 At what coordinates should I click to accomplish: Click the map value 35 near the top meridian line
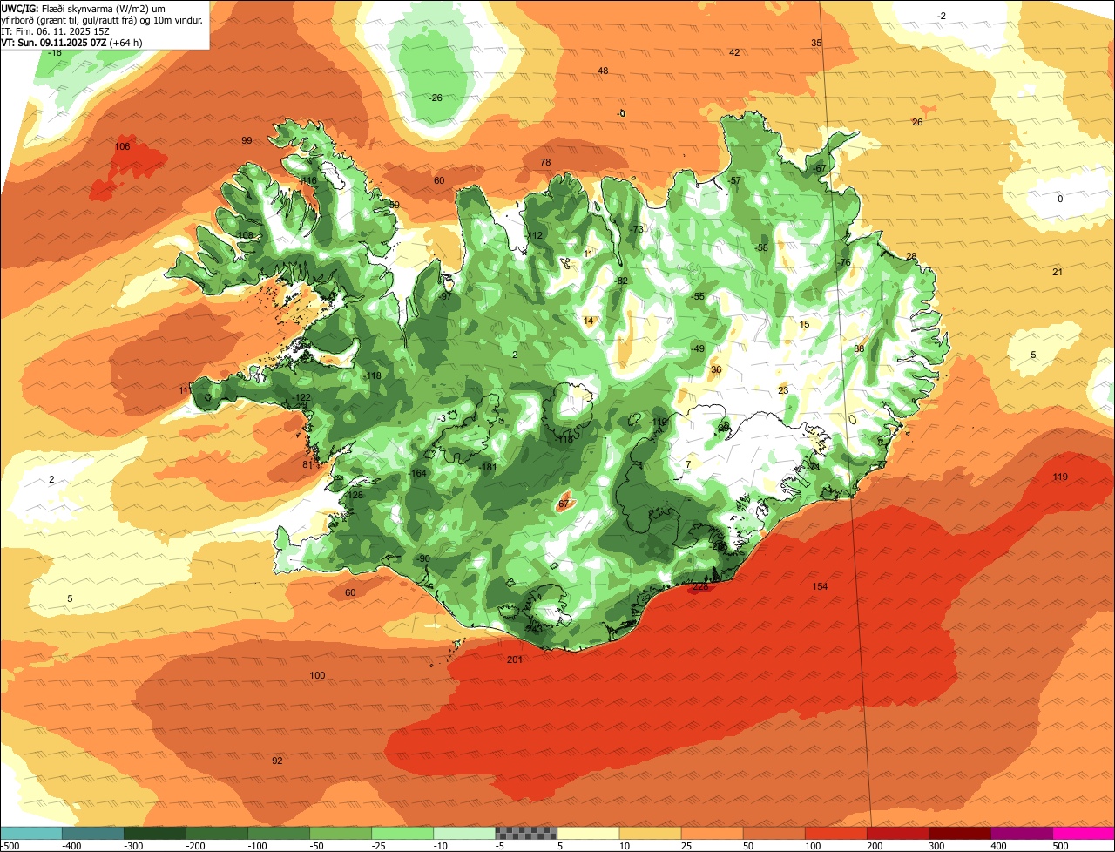(816, 43)
